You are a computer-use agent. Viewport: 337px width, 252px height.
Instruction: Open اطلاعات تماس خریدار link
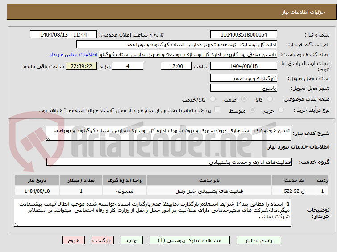tap(74, 54)
